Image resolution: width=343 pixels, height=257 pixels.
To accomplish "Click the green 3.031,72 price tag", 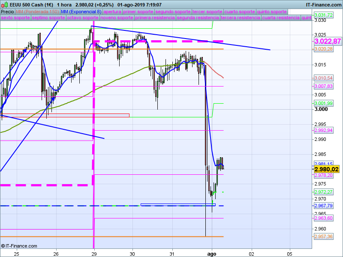I will [x=324, y=15].
